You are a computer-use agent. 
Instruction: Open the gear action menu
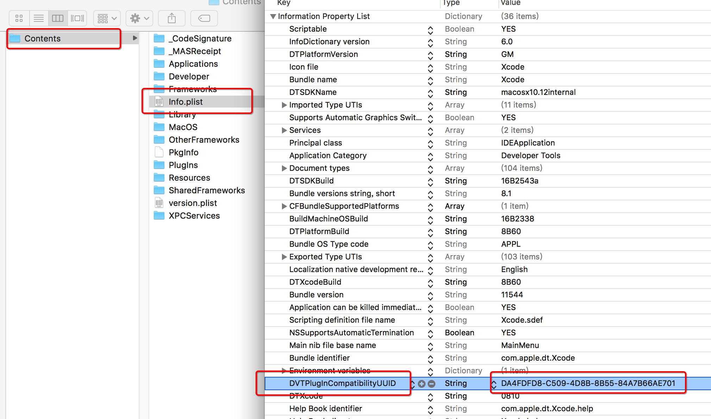coord(139,18)
